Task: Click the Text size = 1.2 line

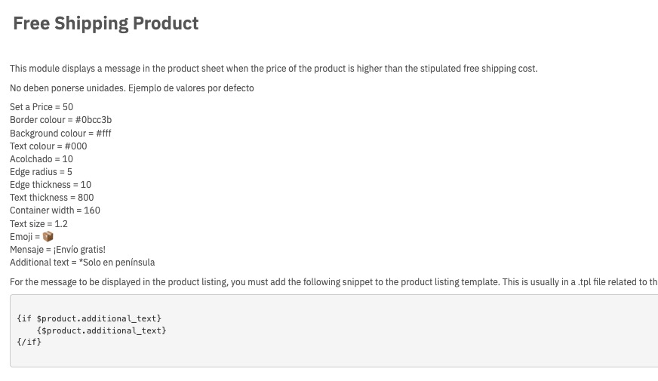Action: (x=38, y=223)
